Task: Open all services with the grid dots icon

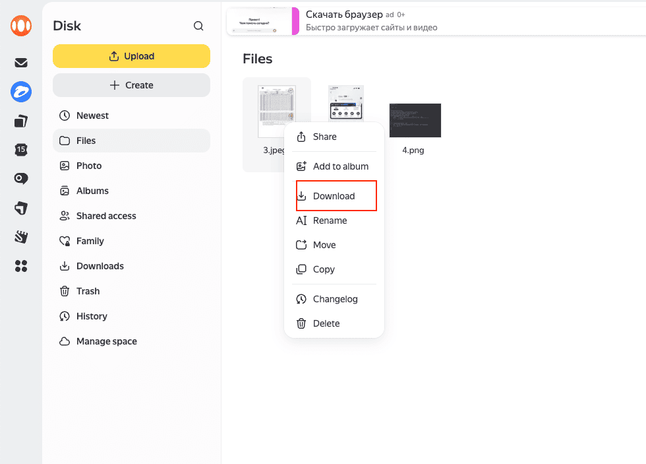Action: coord(21,266)
